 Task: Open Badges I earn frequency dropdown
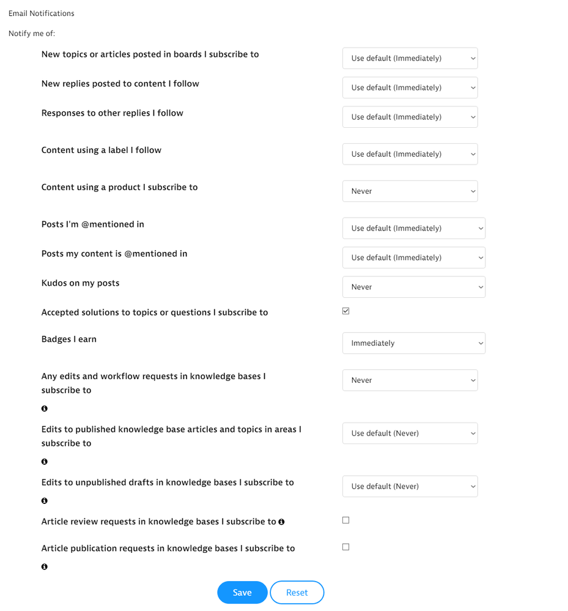click(x=413, y=344)
